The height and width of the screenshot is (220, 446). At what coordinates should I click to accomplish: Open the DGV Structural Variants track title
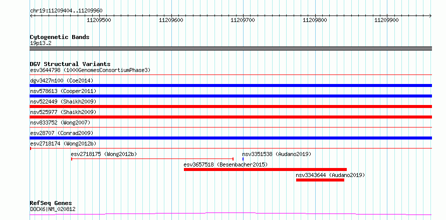coord(70,64)
